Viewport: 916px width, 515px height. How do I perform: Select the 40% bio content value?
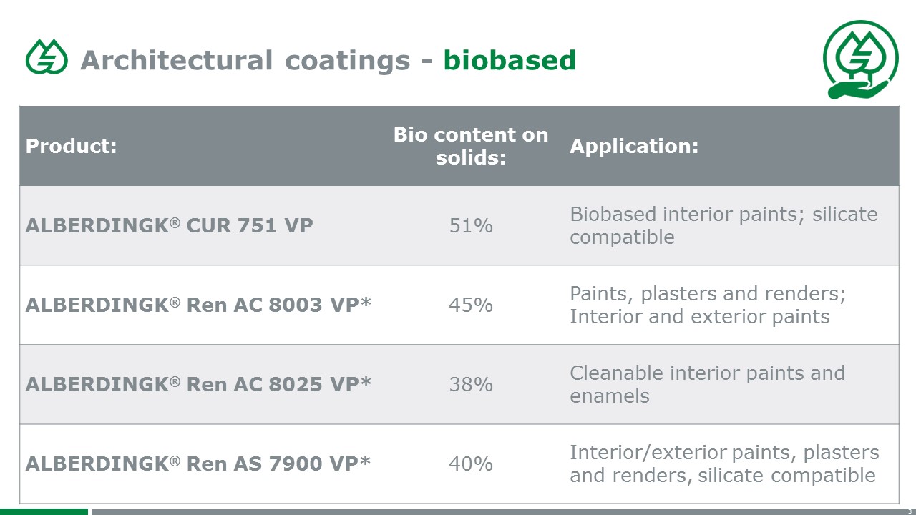pos(471,464)
